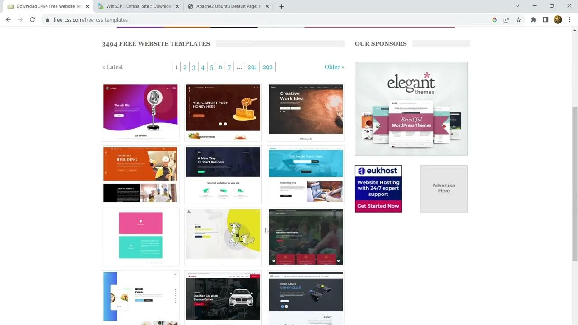Click the address bar URL field
This screenshot has height=325, width=578.
(x=266, y=20)
